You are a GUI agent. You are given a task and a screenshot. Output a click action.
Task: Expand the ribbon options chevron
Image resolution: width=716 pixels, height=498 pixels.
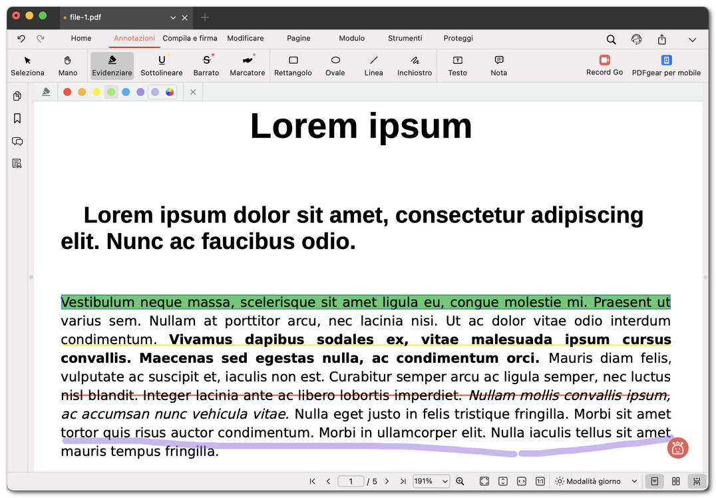pyautogui.click(x=693, y=40)
